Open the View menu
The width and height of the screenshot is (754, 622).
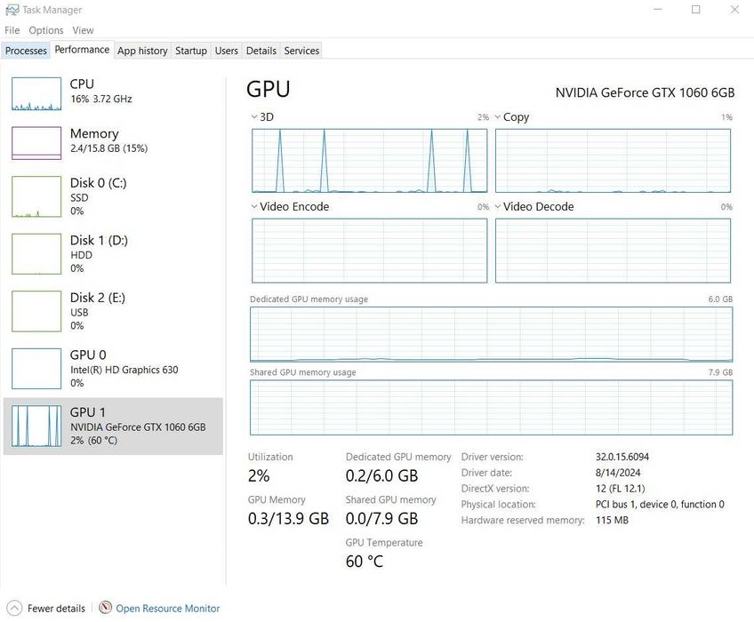[x=84, y=30]
